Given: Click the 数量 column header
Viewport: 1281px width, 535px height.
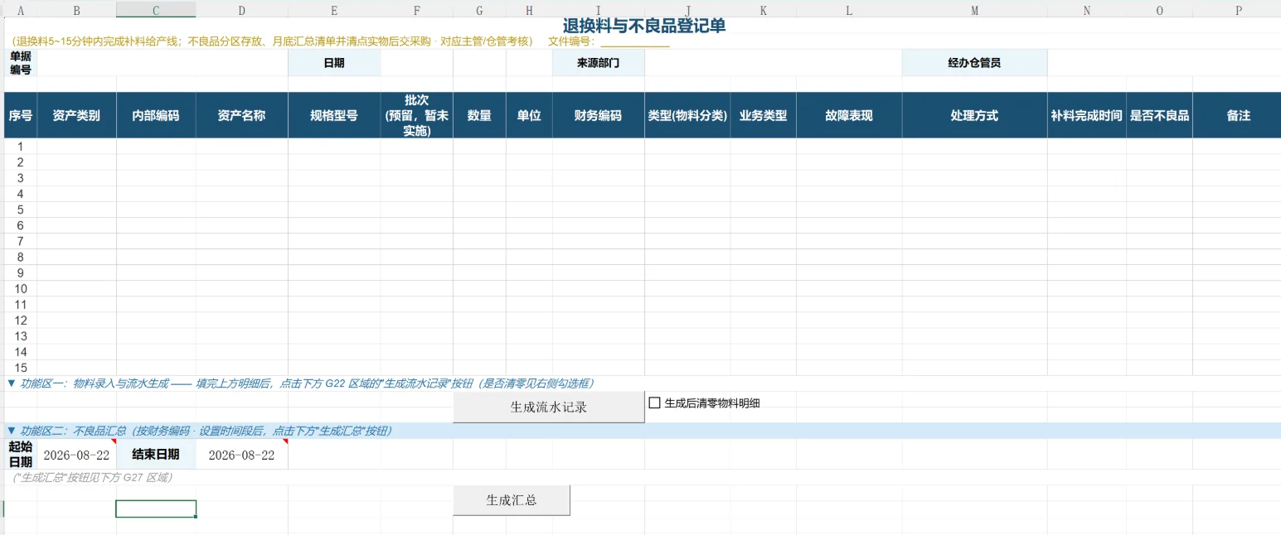Looking at the screenshot, I should tap(479, 115).
